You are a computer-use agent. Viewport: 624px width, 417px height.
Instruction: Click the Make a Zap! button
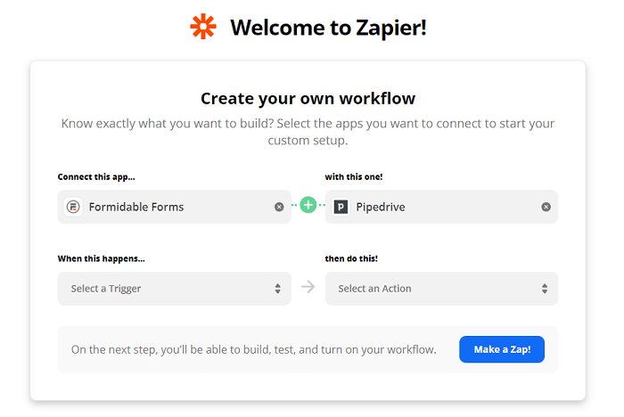pyautogui.click(x=502, y=349)
